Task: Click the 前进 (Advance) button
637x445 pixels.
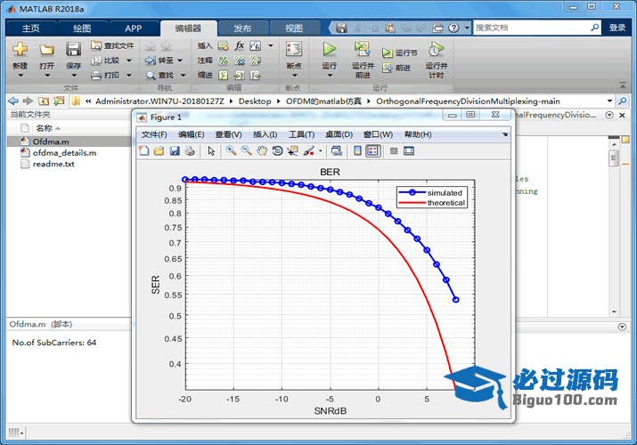Action: coord(396,68)
